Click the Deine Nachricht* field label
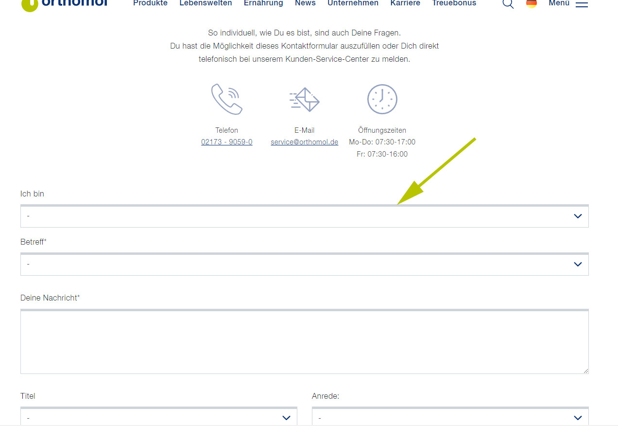The image size is (618, 426). point(50,298)
